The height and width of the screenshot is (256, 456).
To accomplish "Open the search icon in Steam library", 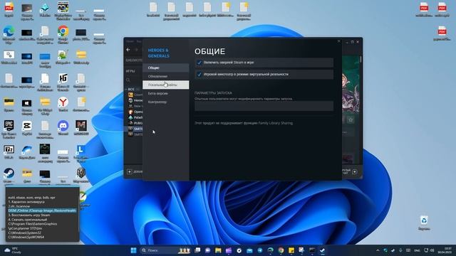I will [x=128, y=80].
